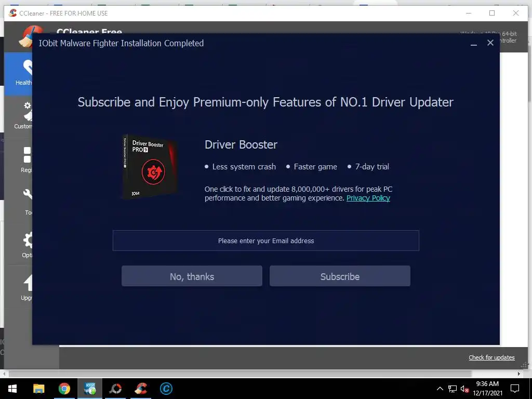
Task: Open the Privacy Policy link
Action: pyautogui.click(x=368, y=198)
